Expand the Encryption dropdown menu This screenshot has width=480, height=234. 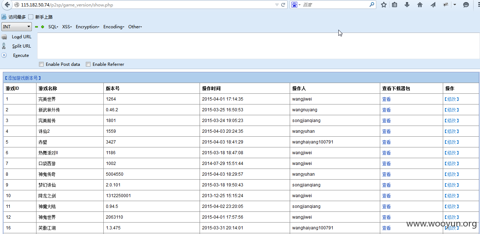[88, 27]
